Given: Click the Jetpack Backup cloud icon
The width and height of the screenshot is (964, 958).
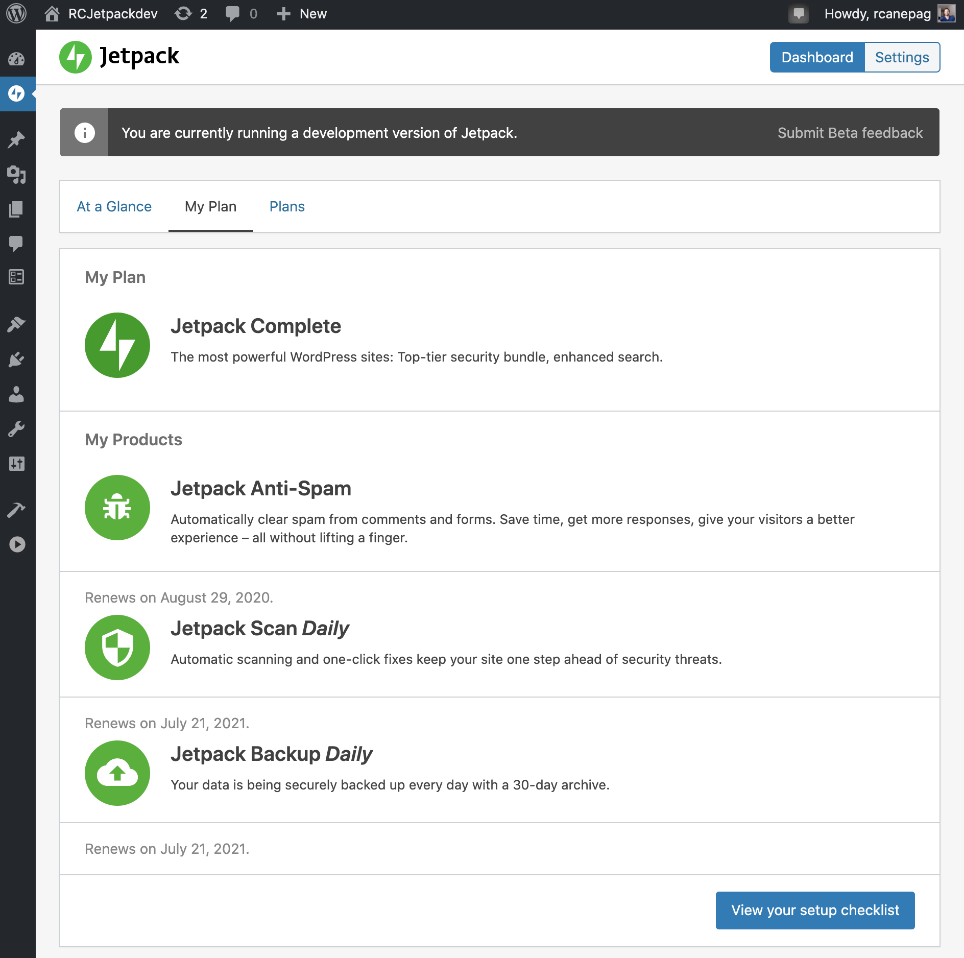Looking at the screenshot, I should point(117,773).
